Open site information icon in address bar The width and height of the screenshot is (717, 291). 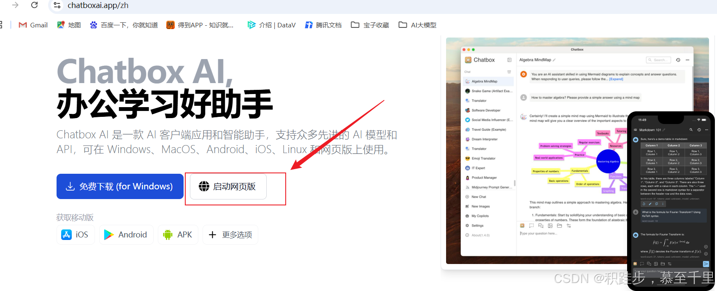tap(57, 5)
